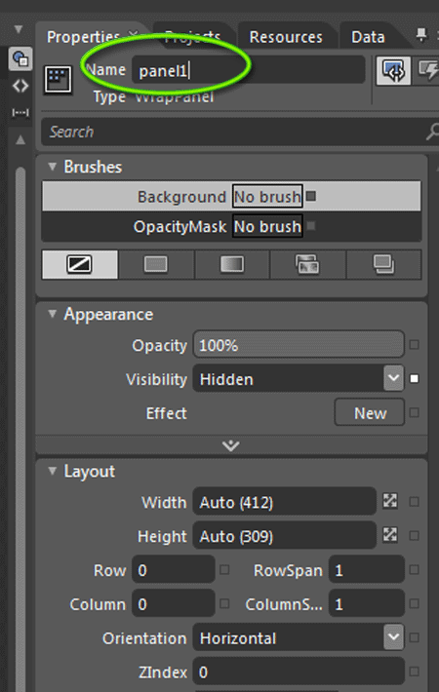Click the small down arrow above left strip
The image size is (439, 692).
(19, 29)
